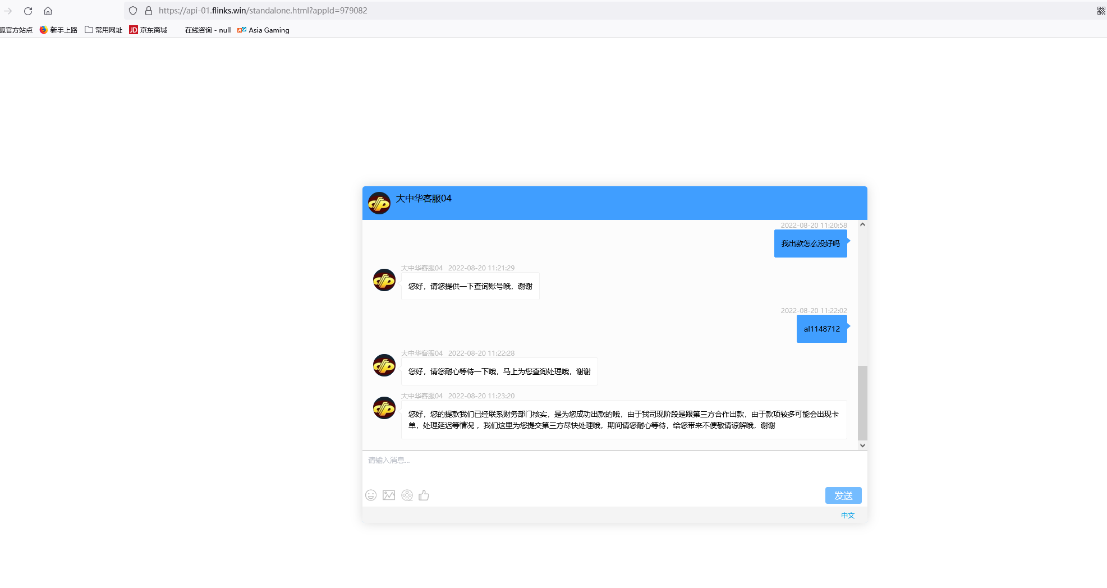Open the emoji picker in chat
This screenshot has width=1107, height=588.
point(371,495)
